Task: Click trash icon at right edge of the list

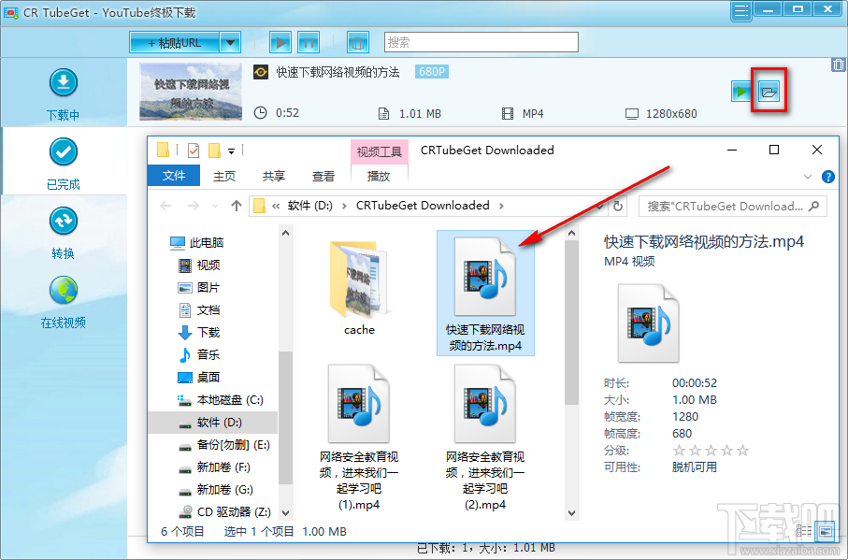Action: point(839,65)
